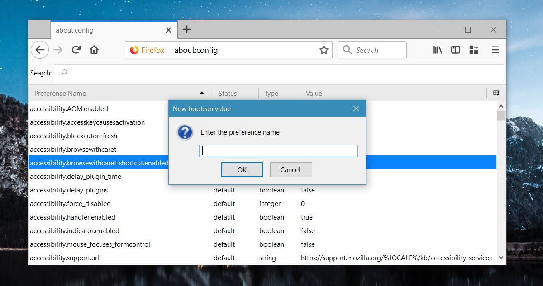Go to Home page icon
543x286 pixels.
coord(94,50)
